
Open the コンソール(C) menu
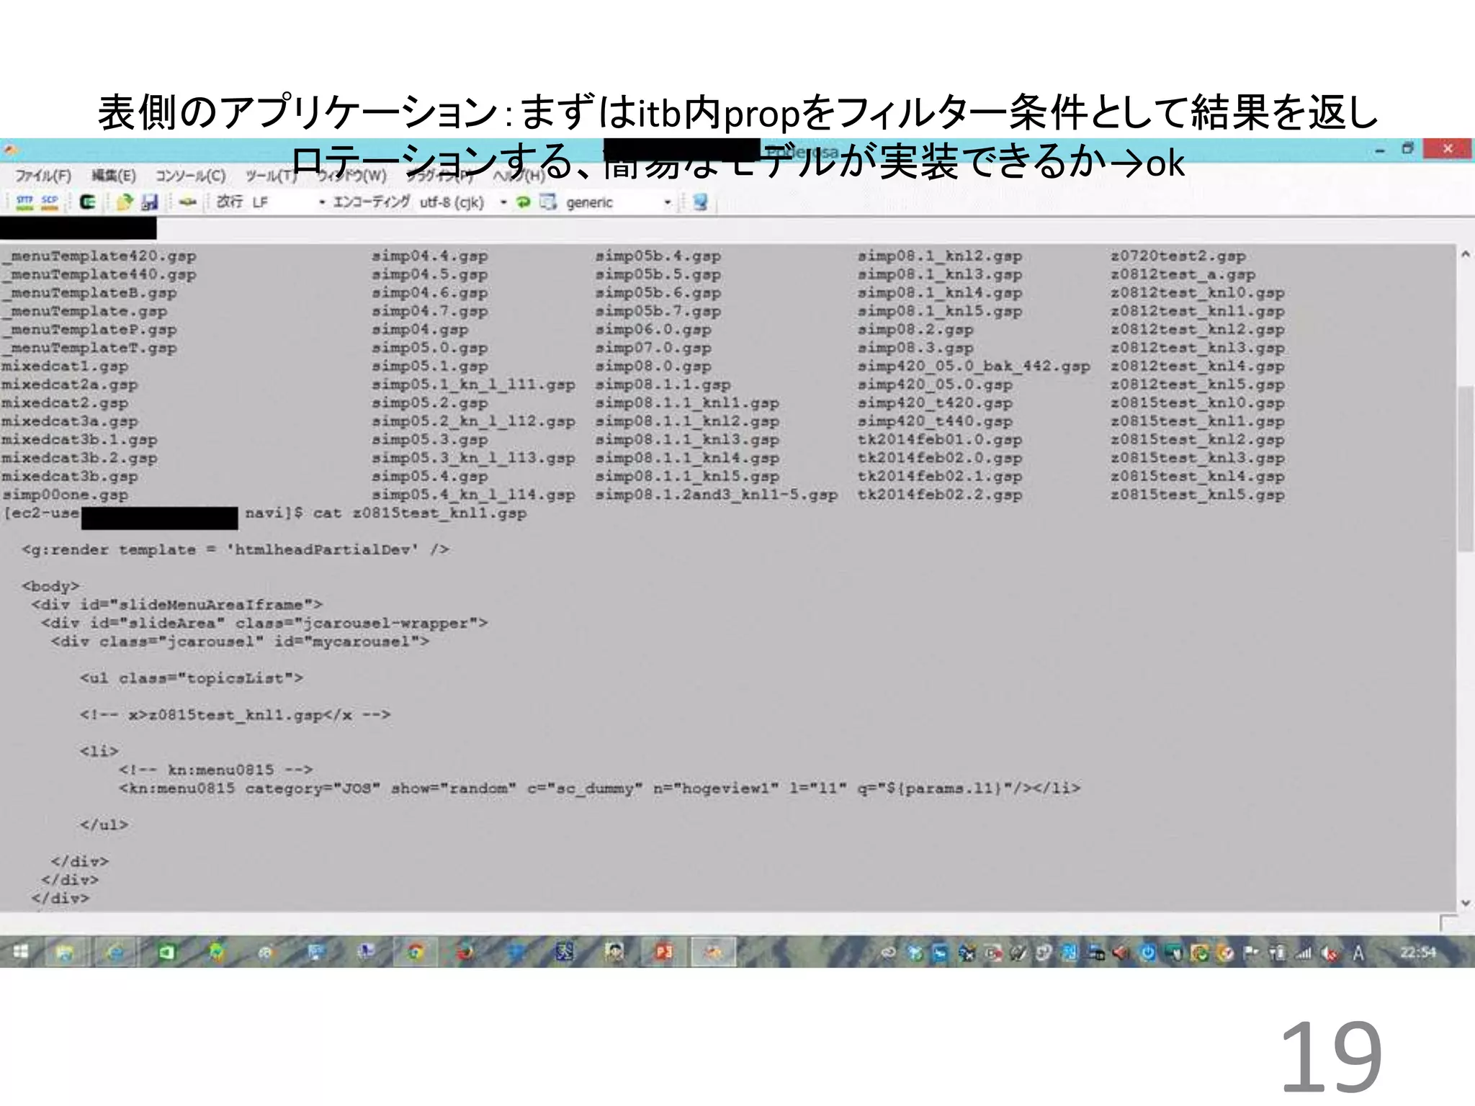pos(191,176)
